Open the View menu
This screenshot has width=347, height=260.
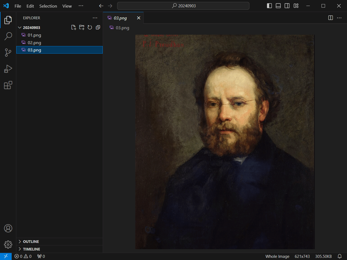point(67,6)
